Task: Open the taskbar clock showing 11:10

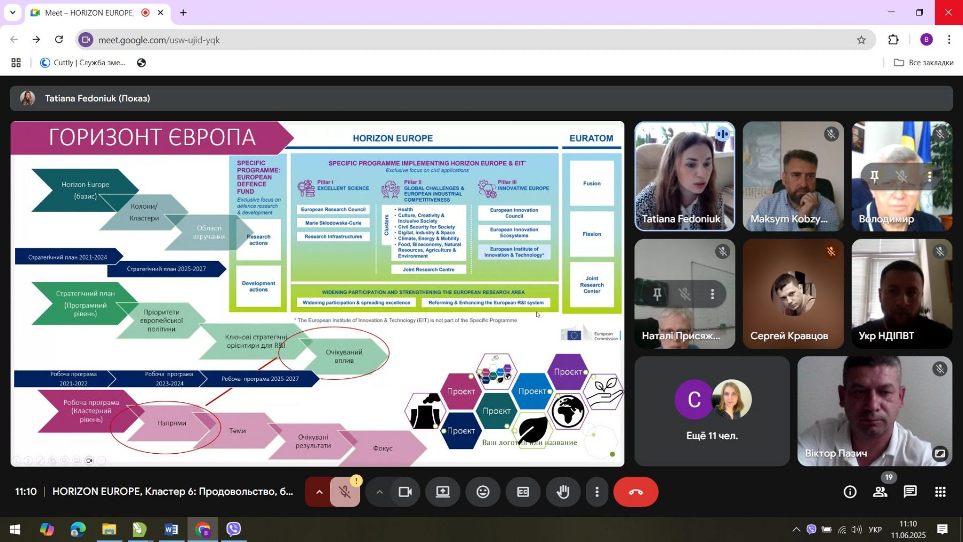Action: coord(908,530)
